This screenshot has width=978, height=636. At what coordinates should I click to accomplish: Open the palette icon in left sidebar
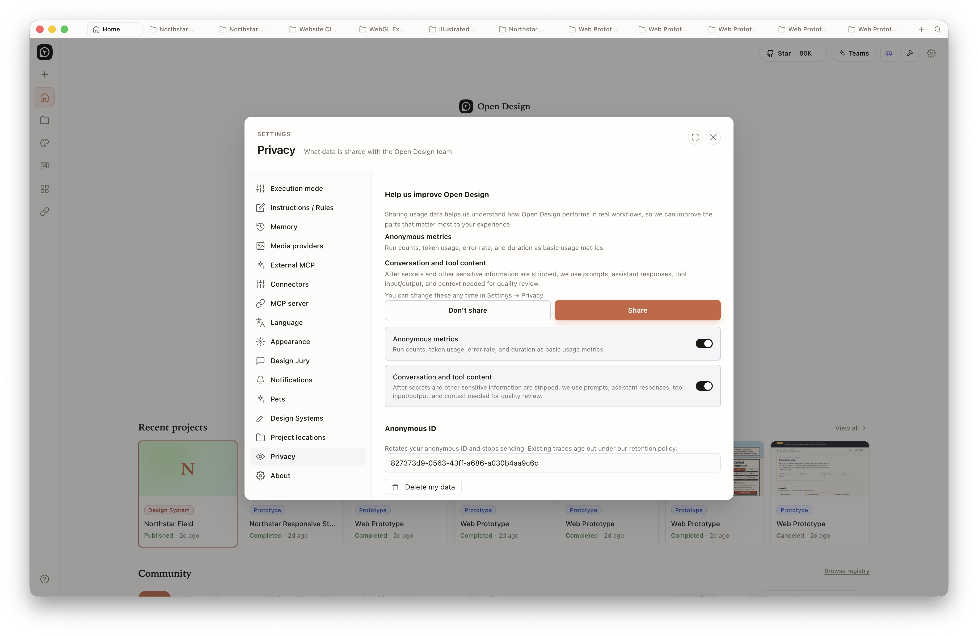[x=44, y=143]
